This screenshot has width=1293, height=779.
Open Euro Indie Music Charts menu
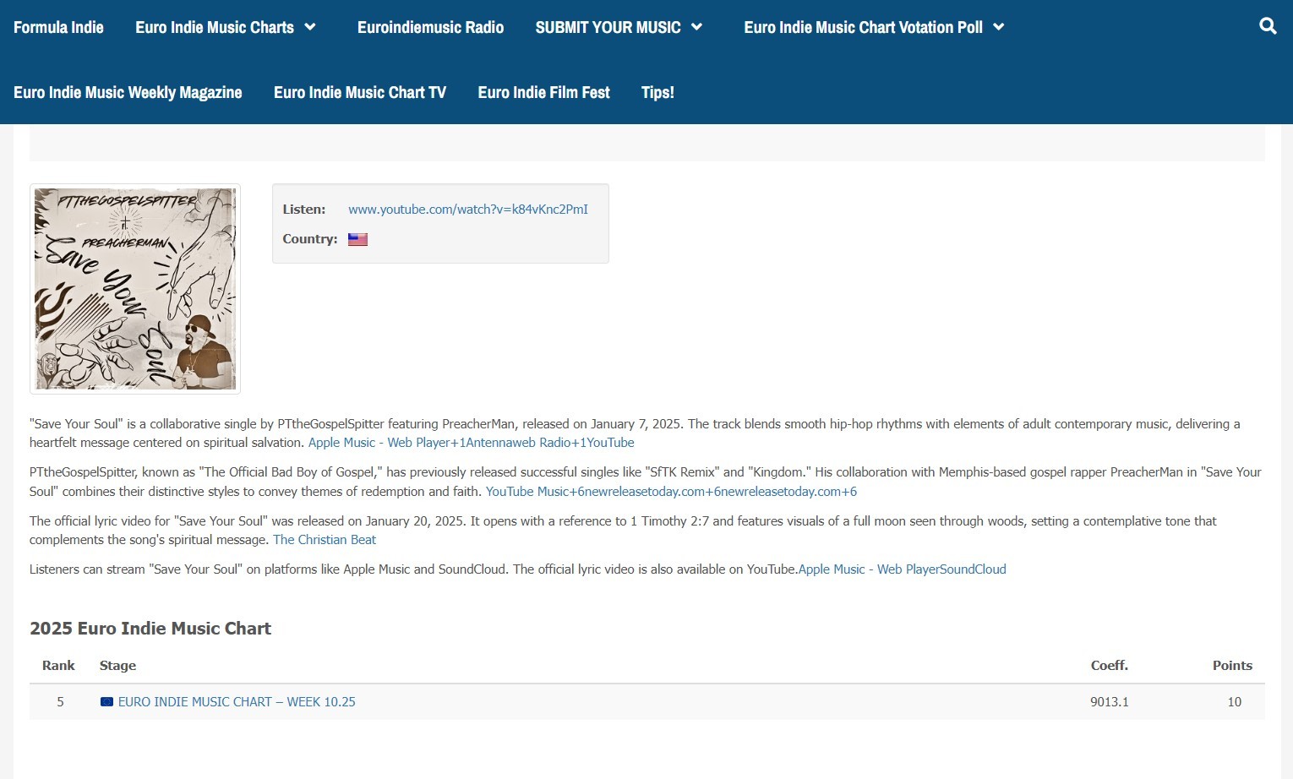tap(215, 27)
